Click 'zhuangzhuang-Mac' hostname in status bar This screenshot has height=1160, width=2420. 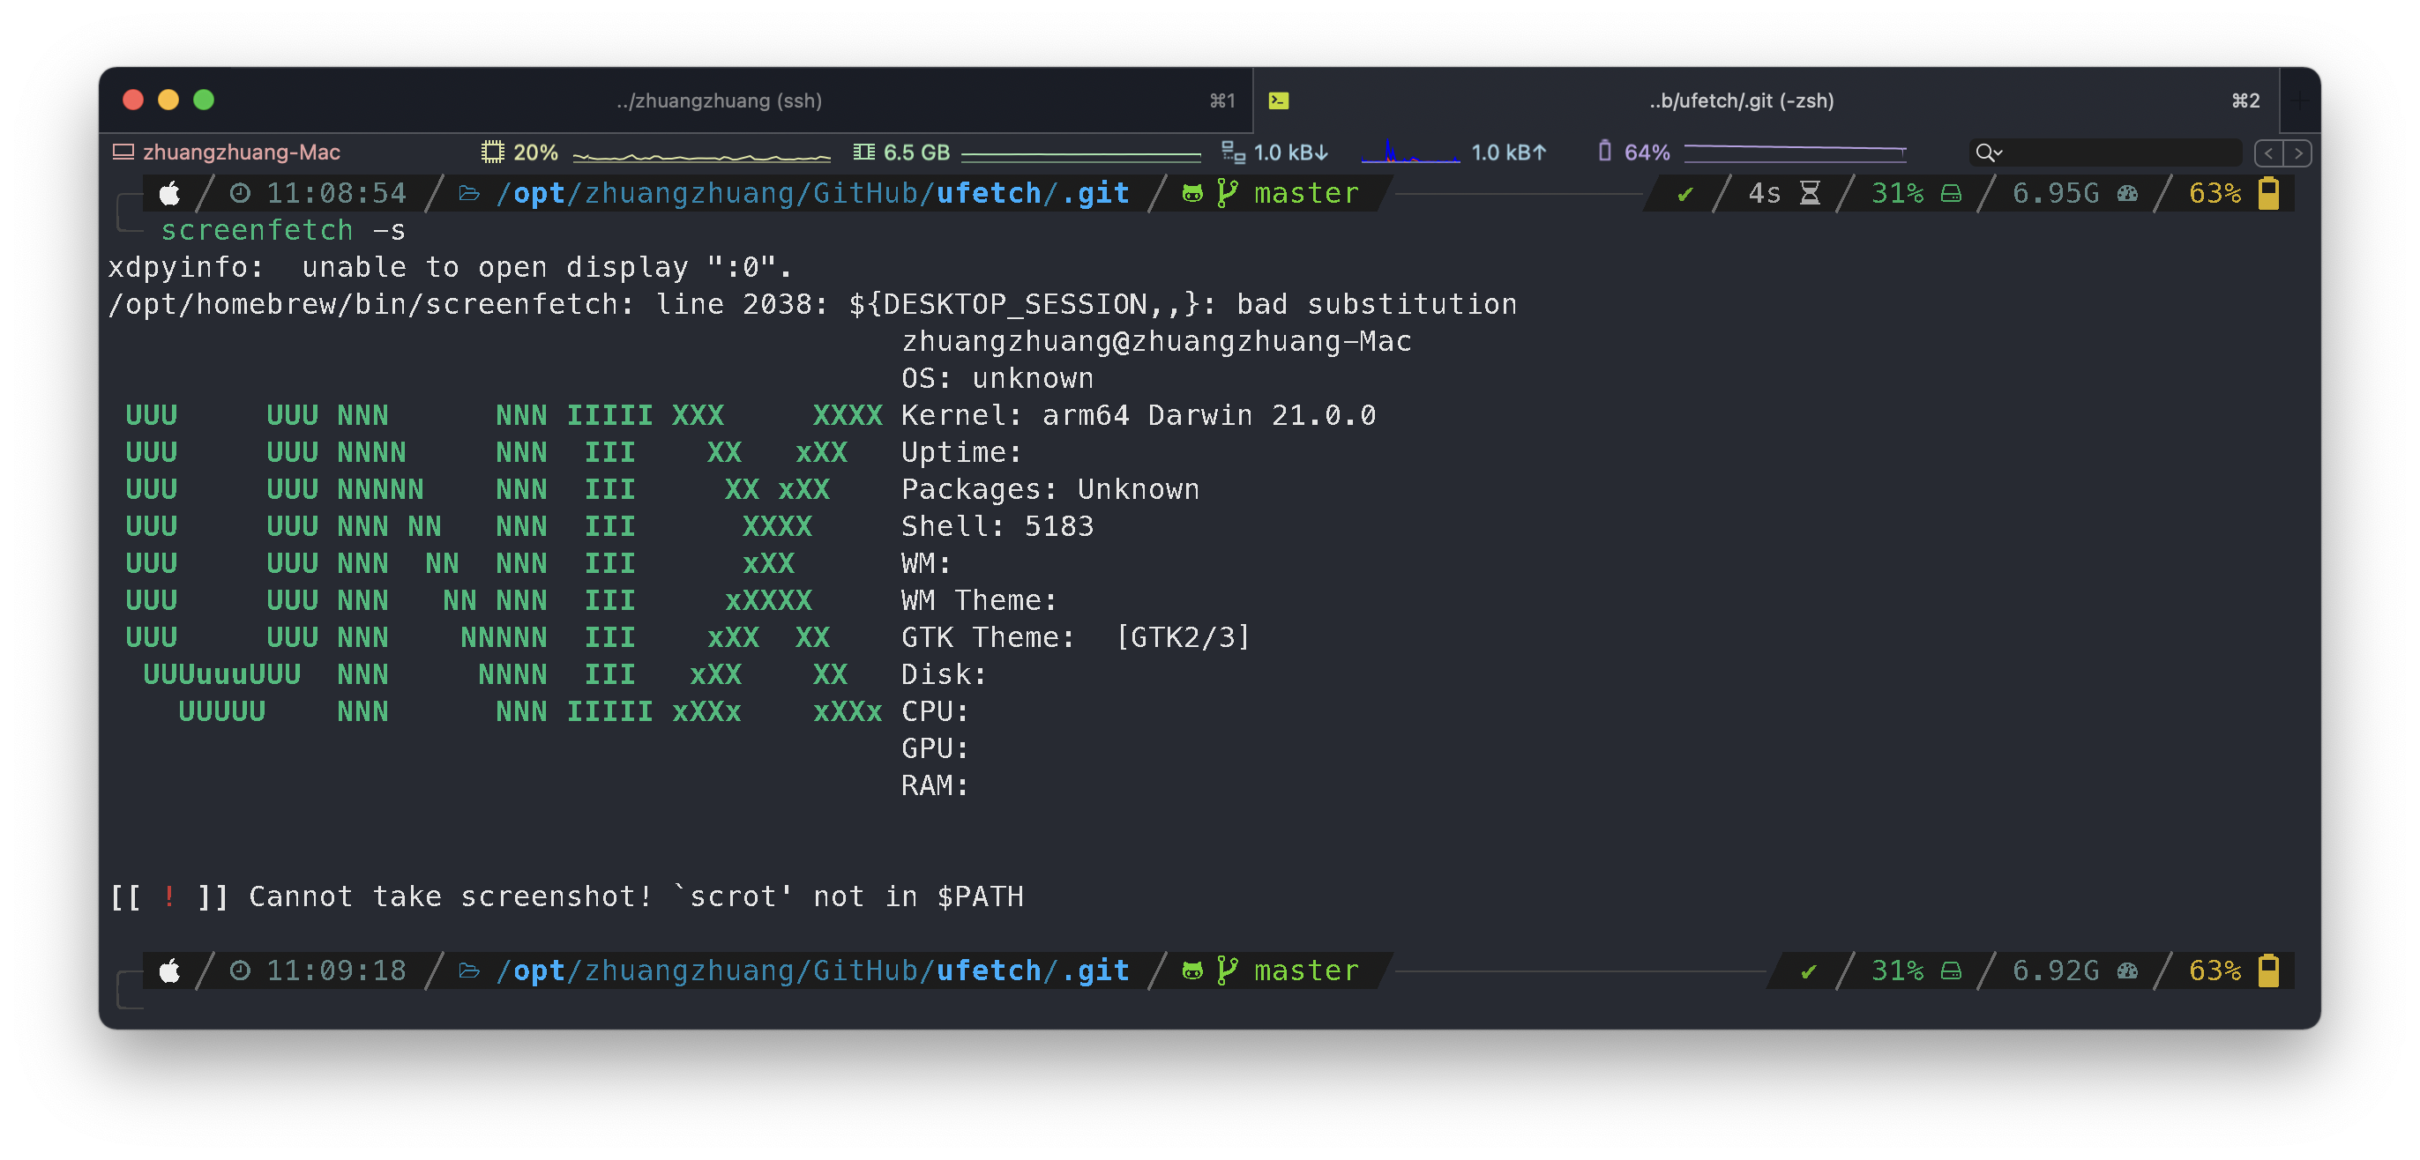242,152
